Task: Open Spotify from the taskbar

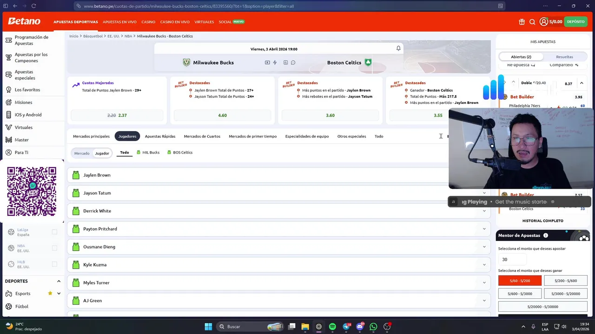Action: point(332,327)
